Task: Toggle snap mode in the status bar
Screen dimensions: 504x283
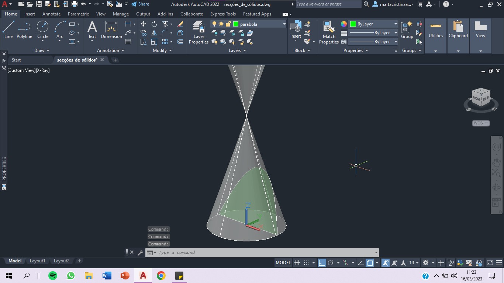Action: (306, 263)
